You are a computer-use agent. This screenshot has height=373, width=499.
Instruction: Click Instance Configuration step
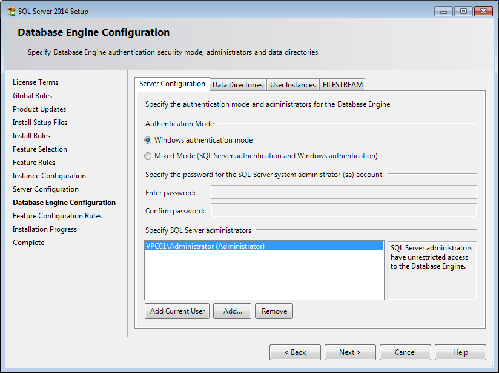(49, 176)
